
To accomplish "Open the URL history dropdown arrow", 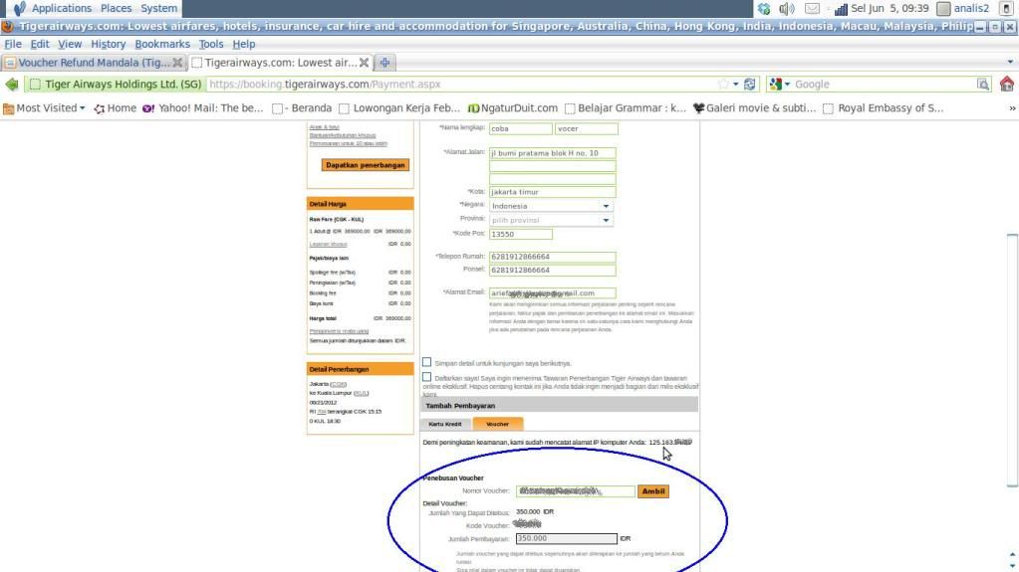I will (x=736, y=85).
